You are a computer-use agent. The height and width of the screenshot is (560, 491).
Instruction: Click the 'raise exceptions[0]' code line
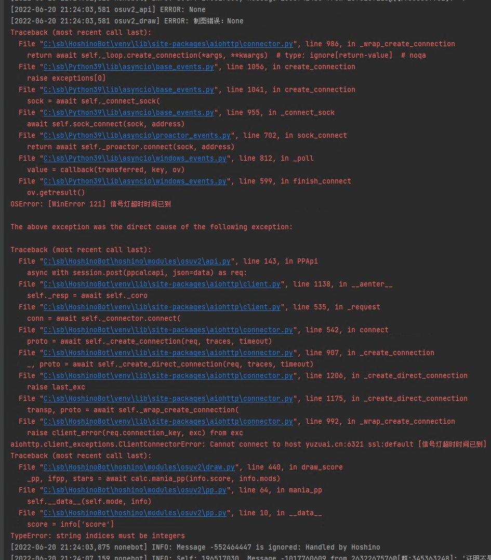67,78
